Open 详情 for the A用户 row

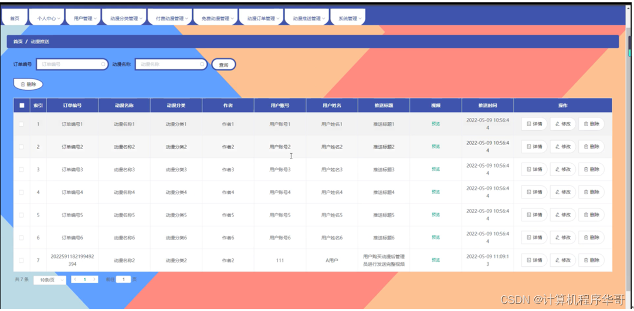click(x=534, y=260)
